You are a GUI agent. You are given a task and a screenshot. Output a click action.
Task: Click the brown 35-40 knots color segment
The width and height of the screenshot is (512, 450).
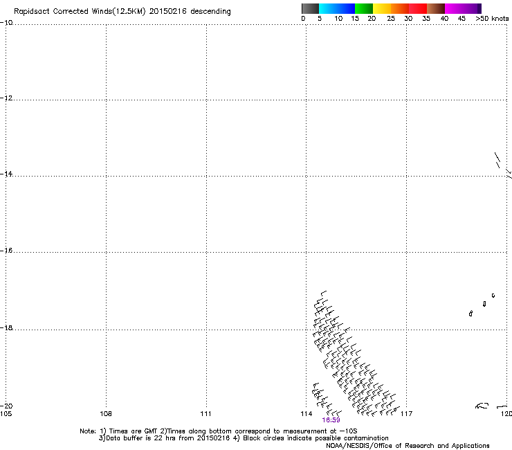click(436, 8)
